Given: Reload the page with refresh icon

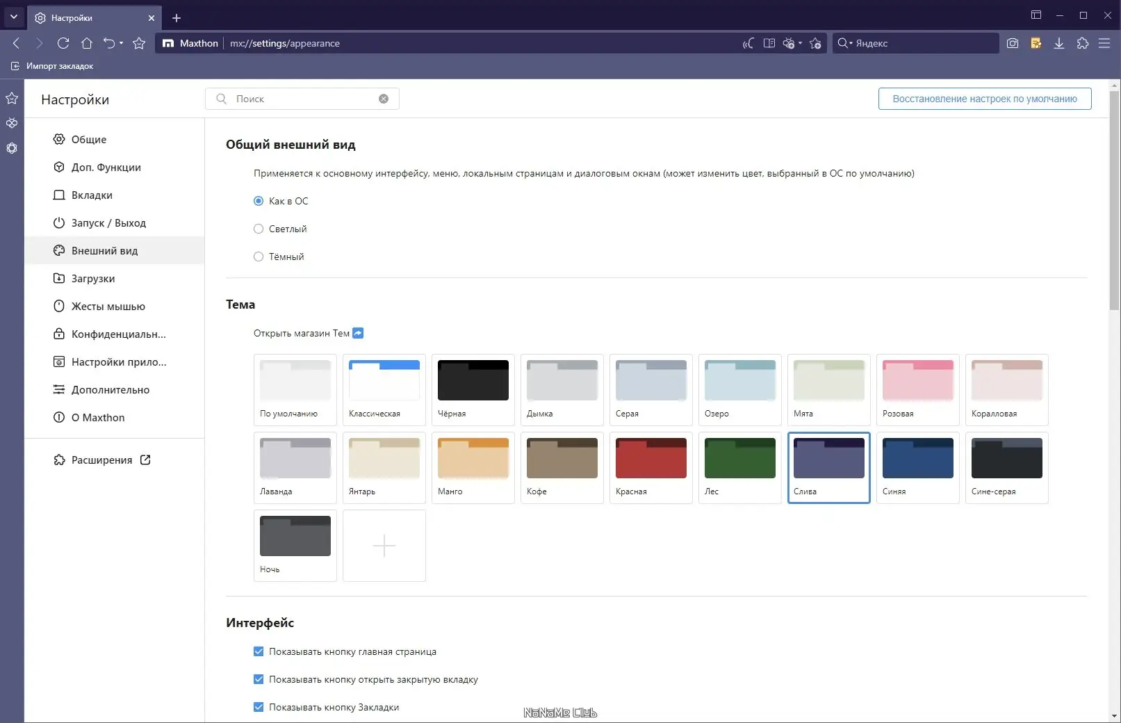Looking at the screenshot, I should pyautogui.click(x=63, y=43).
